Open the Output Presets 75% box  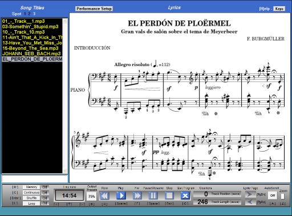click(92, 196)
